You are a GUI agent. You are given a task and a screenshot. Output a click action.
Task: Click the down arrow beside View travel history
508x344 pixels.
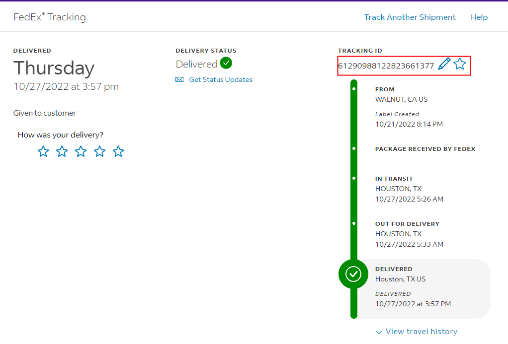[x=379, y=331]
